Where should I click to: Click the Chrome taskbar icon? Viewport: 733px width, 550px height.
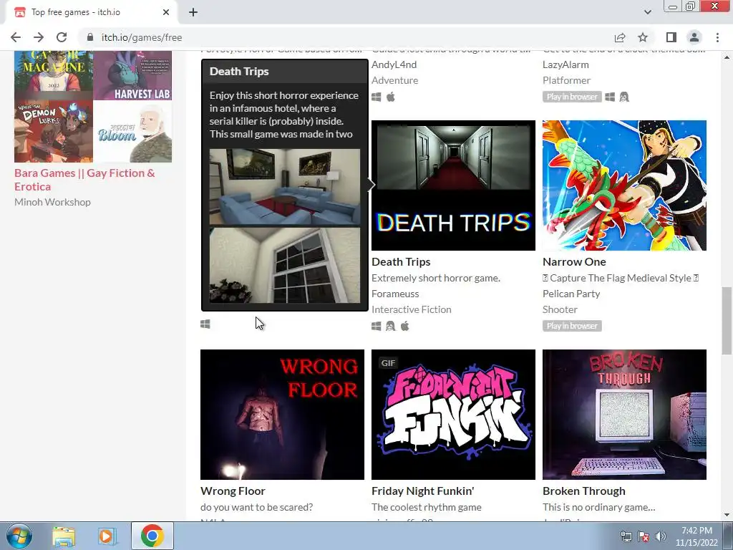(x=152, y=536)
